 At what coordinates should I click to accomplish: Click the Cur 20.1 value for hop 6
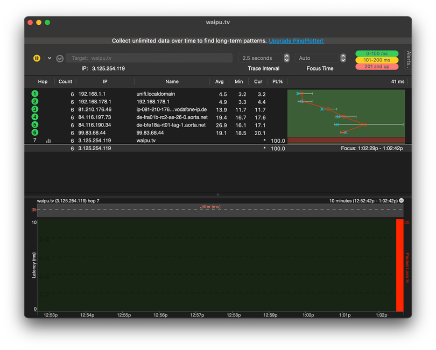click(260, 133)
